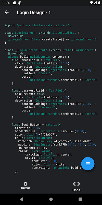Tap the battery icon in status bar
The height and width of the screenshot is (205, 102).
coord(99,3)
